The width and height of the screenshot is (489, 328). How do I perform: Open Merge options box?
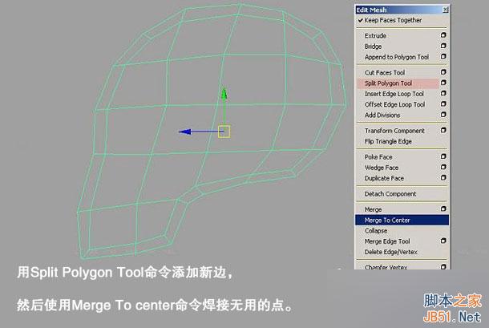coord(443,209)
